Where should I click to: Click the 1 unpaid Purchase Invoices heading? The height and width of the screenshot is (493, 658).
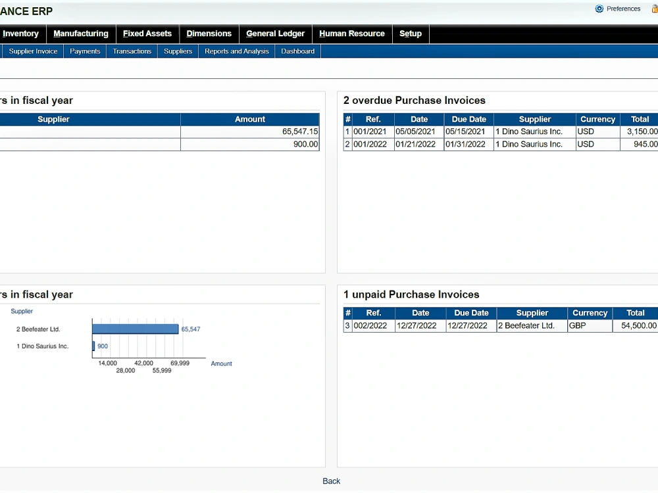pos(411,294)
